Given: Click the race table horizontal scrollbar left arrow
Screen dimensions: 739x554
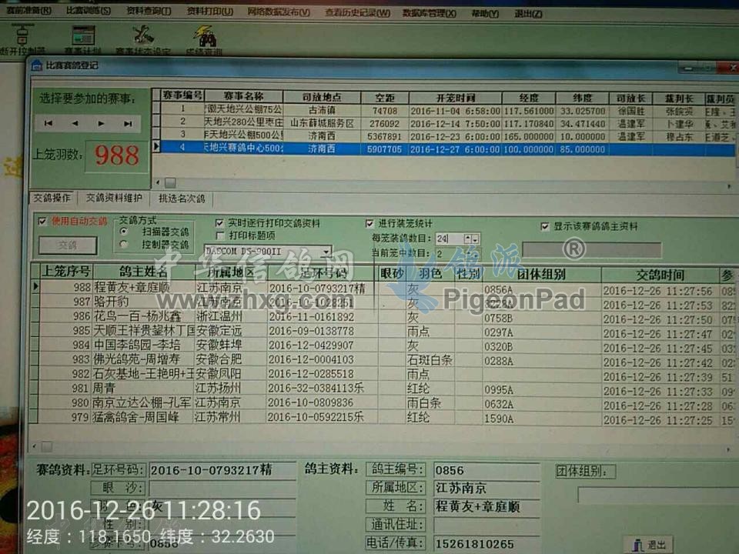Looking at the screenshot, I should [x=158, y=182].
